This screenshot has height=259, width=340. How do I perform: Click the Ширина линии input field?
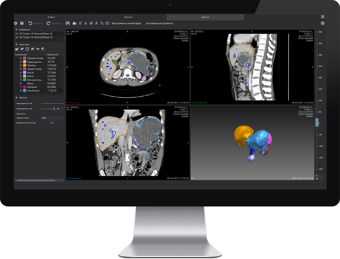point(52,118)
